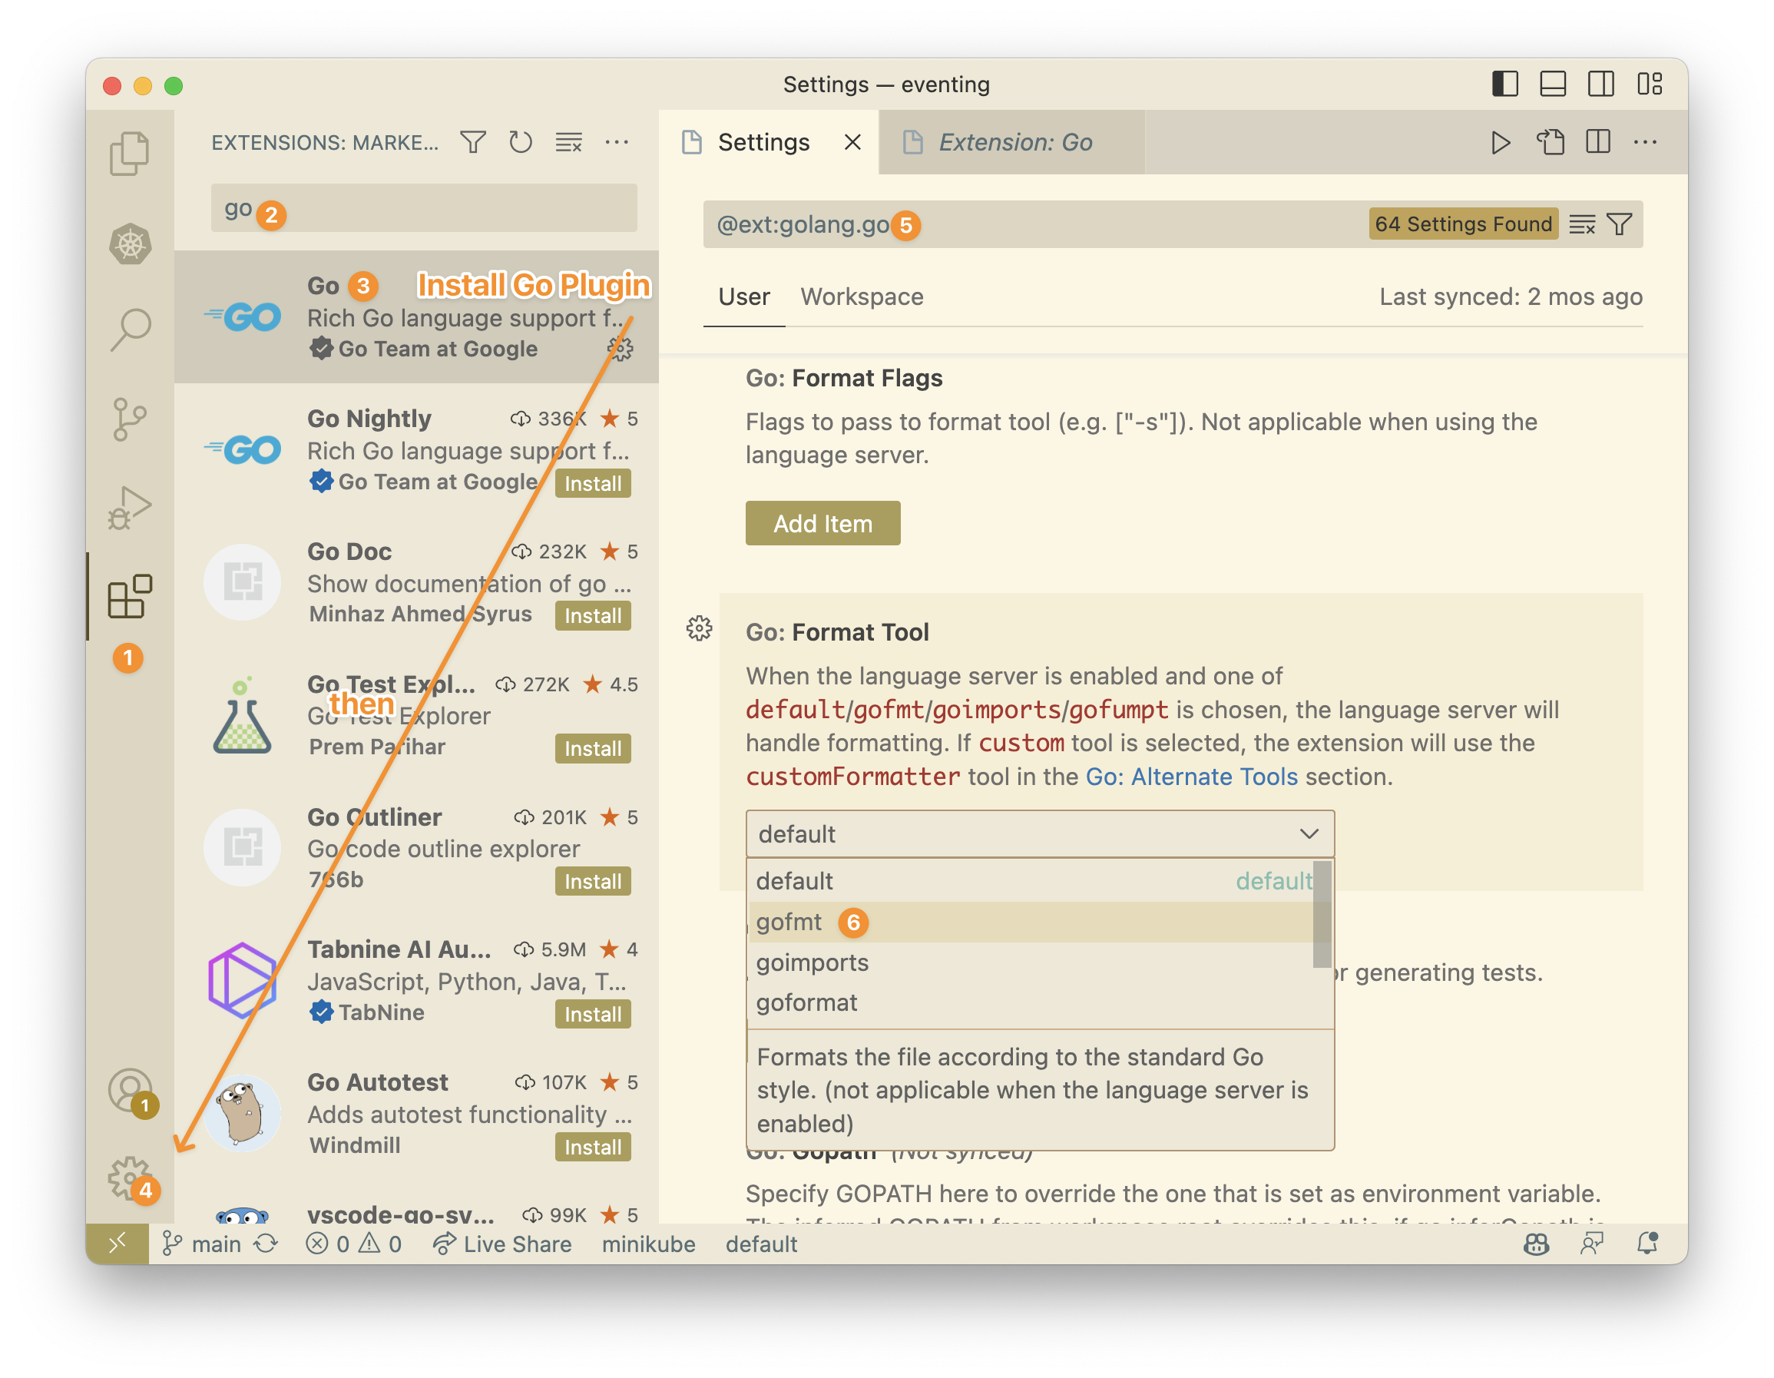Install the Go Nightly extension
This screenshot has height=1378, width=1774.
[x=592, y=482]
